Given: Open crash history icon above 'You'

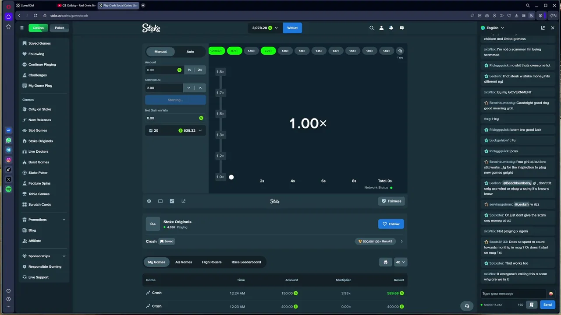Looking at the screenshot, I should coord(400,51).
